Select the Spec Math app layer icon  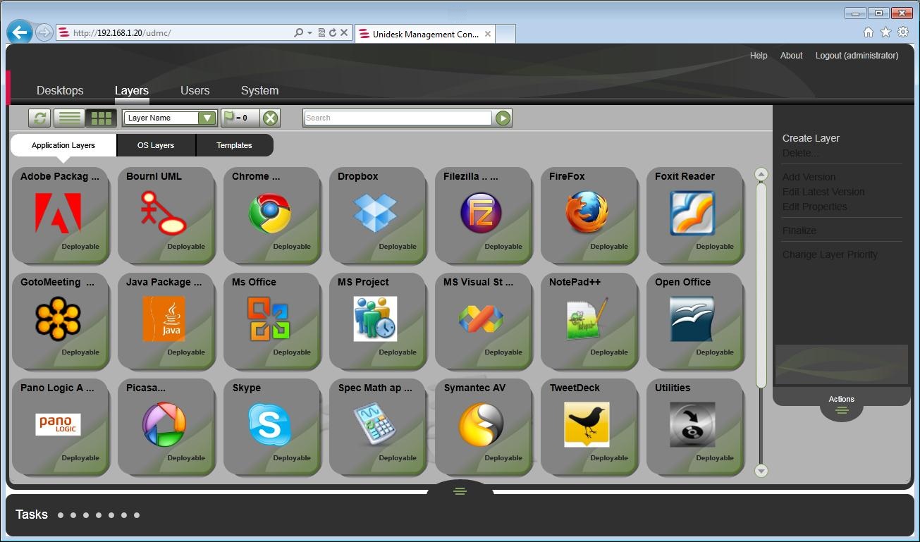pos(375,424)
